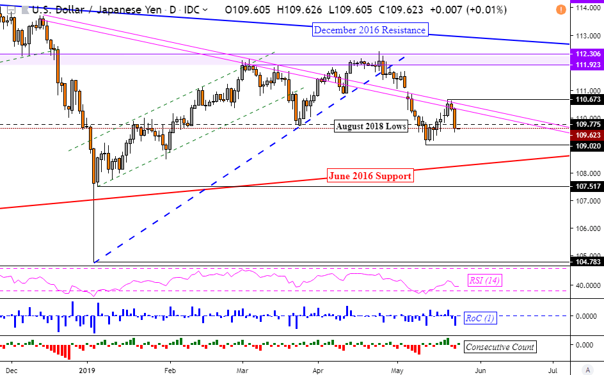The width and height of the screenshot is (604, 375).
Task: Click the 111.923 purple price label
Action: point(588,65)
